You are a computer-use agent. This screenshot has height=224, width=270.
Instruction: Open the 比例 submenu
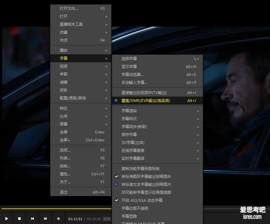(x=80, y=116)
